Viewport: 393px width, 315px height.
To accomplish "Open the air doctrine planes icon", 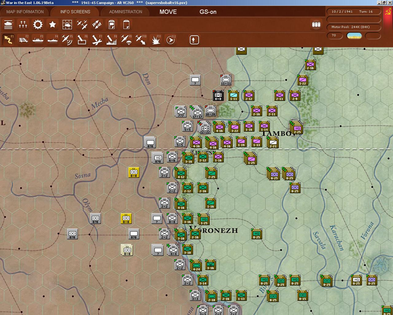I will (82, 24).
